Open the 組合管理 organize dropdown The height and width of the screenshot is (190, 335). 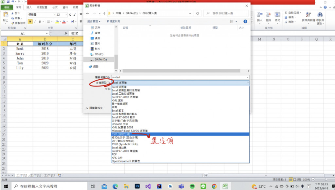point(94,21)
